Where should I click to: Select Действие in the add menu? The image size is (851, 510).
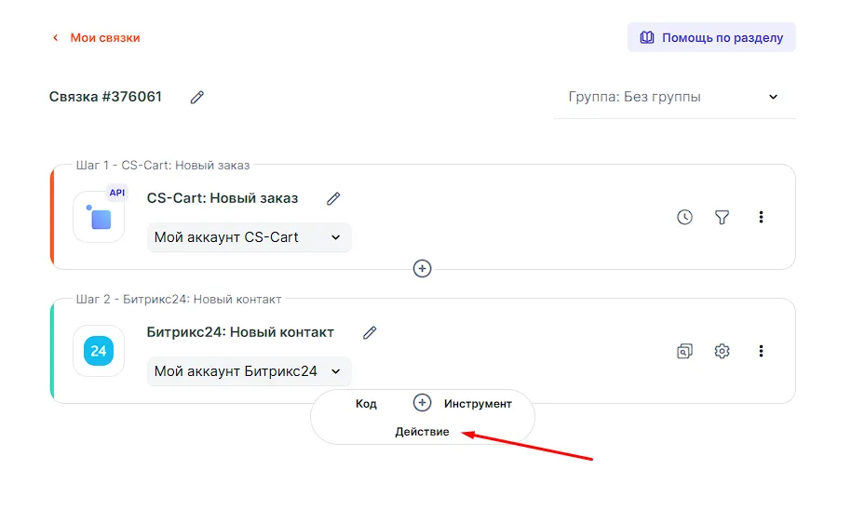[x=422, y=432]
